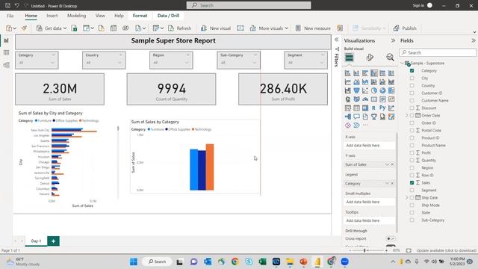
Task: Open the Model view from left sidebar
Action: point(6,65)
